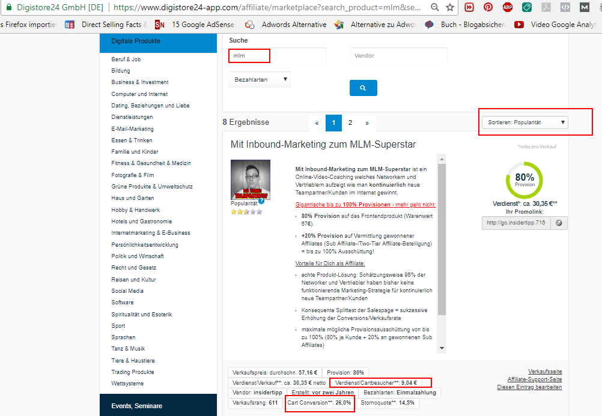The image size is (602, 416).
Task: Select Fitness & Gesundheit & Medizin category
Action: [x=151, y=163]
